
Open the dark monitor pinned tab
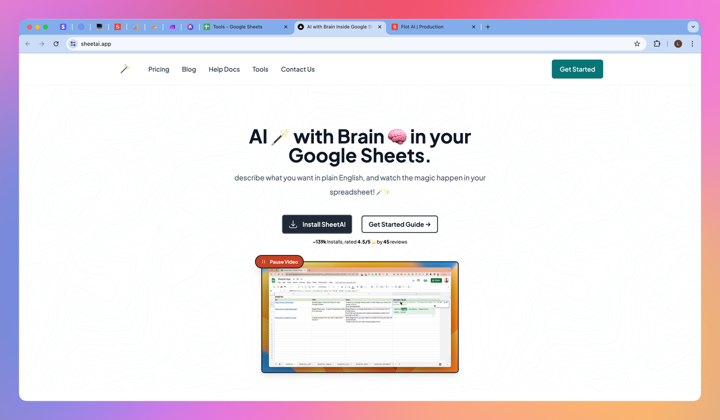click(100, 27)
